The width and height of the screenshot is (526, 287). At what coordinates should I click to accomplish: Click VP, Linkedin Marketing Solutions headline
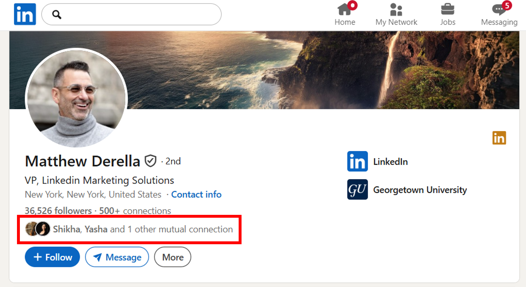tap(99, 180)
